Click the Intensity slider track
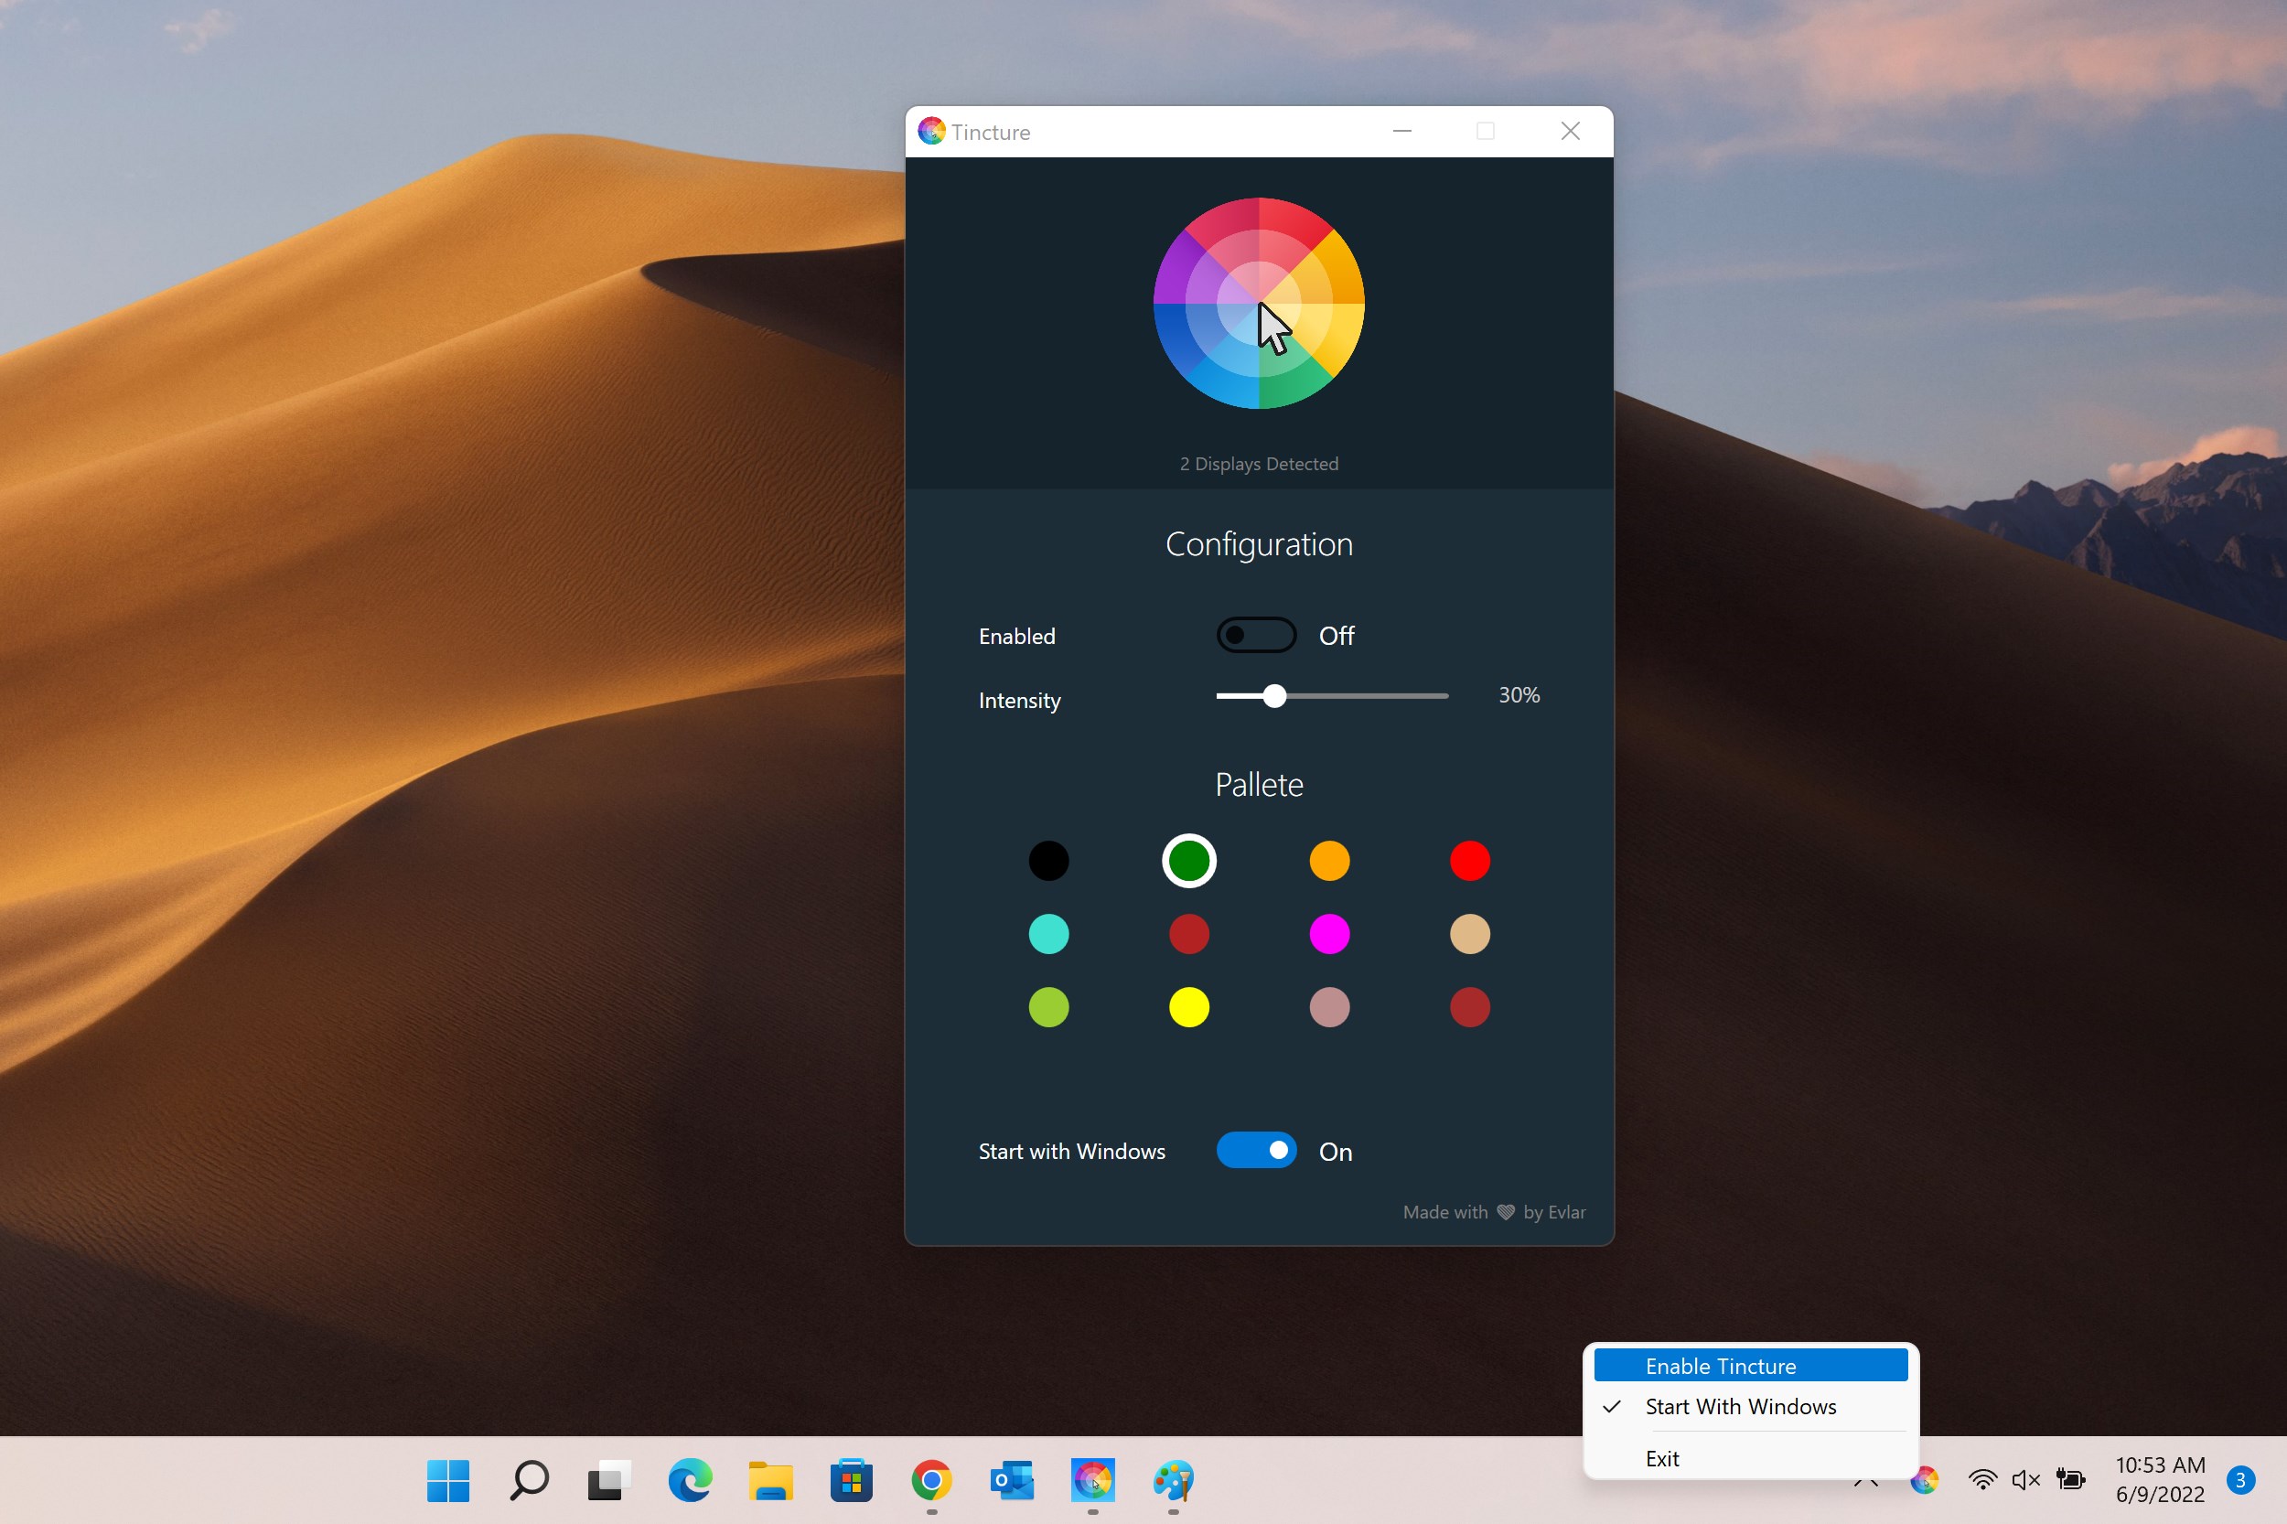 (x=1360, y=696)
